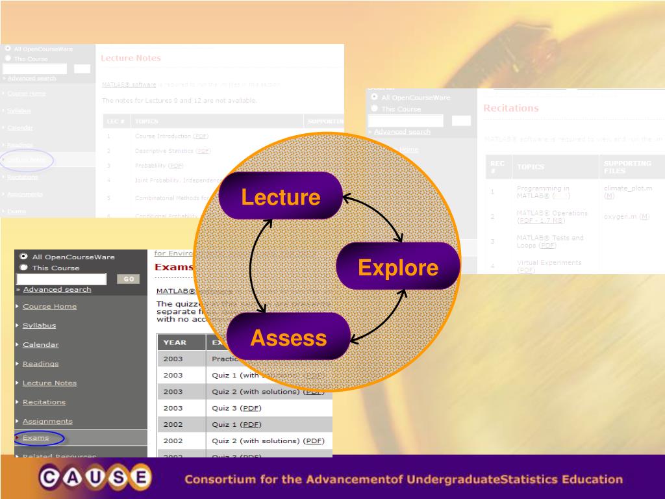
Task: Open MATLAB® Operations PDF - 1.7 MB link
Action: 541,221
